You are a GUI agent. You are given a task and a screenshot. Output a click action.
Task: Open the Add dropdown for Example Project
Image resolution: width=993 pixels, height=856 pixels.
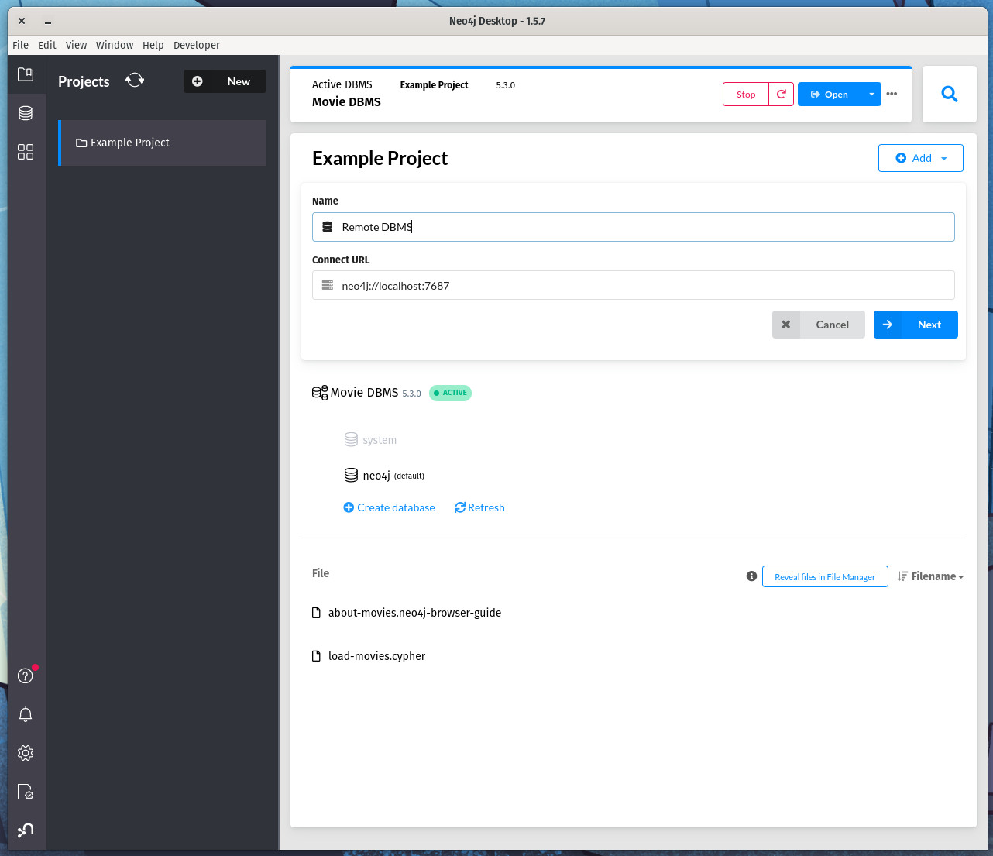tap(920, 157)
